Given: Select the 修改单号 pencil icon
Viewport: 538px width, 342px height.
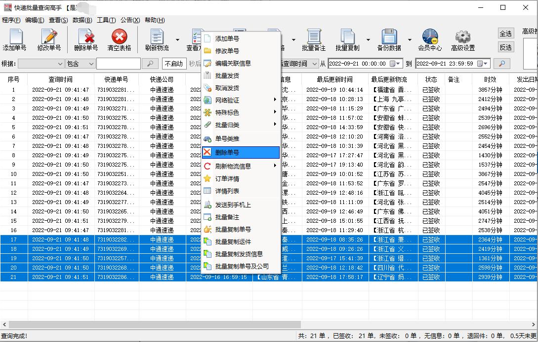Looking at the screenshot, I should tap(49, 39).
